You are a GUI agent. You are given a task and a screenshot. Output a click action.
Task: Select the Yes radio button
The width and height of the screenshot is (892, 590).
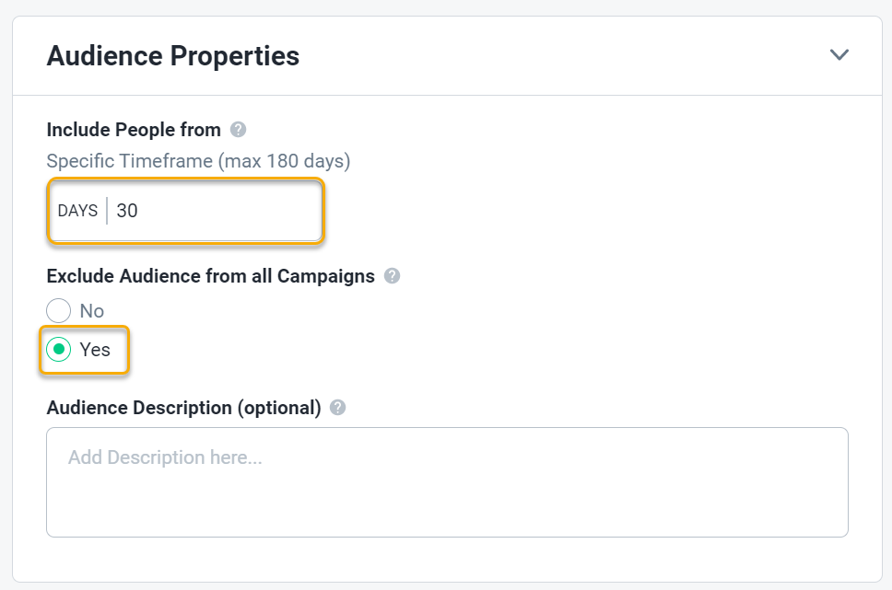tap(59, 350)
